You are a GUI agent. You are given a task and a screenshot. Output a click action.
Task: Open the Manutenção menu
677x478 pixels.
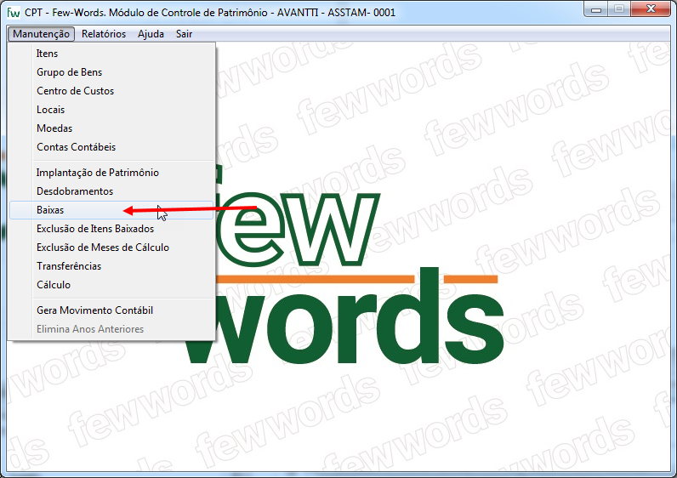[x=41, y=34]
